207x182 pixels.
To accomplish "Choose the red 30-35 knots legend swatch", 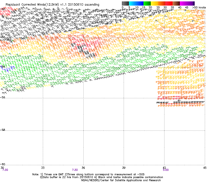I will [169, 3].
